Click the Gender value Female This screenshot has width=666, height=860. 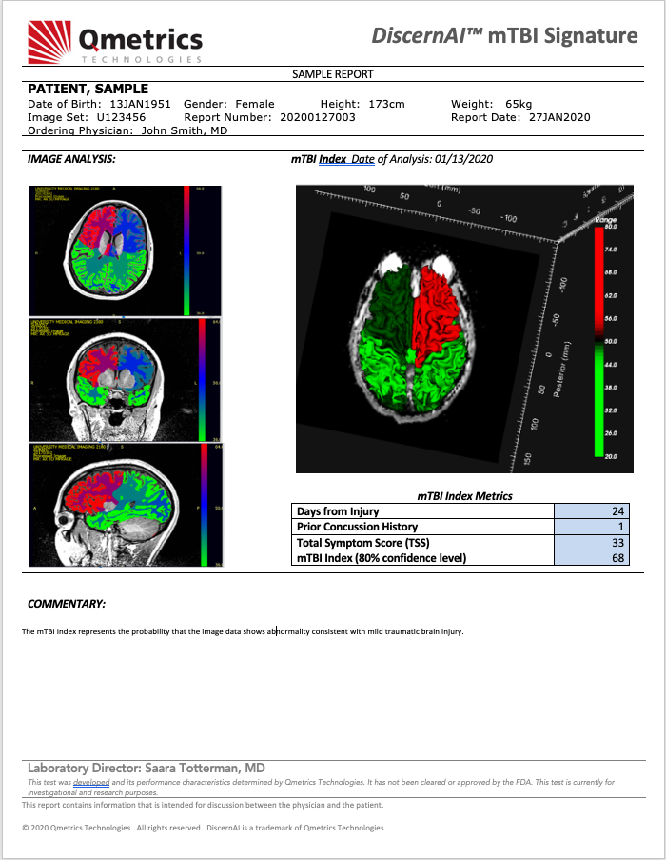(x=255, y=104)
